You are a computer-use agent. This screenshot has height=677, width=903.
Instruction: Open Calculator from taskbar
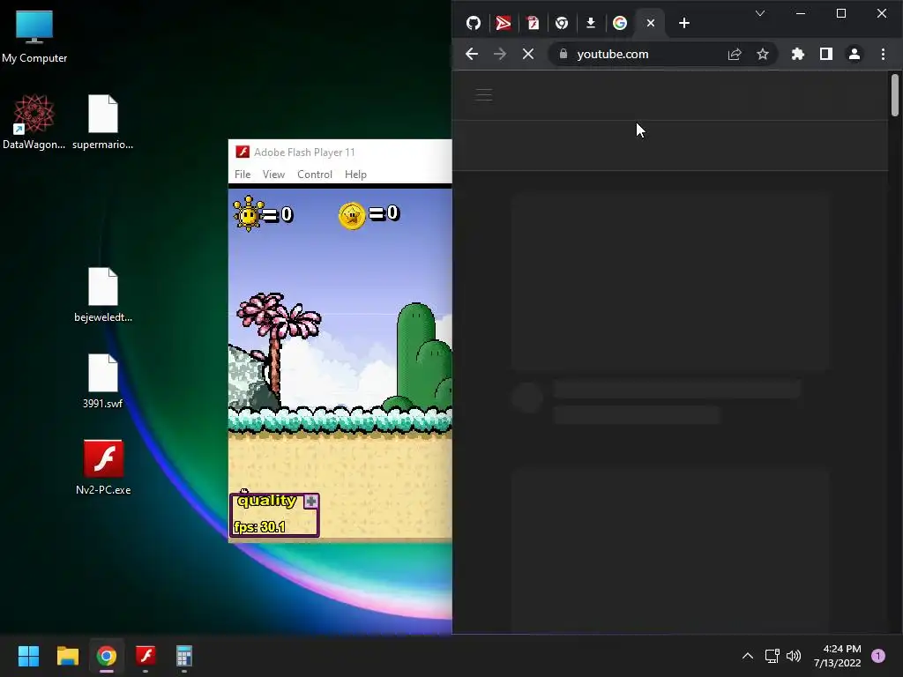[183, 656]
